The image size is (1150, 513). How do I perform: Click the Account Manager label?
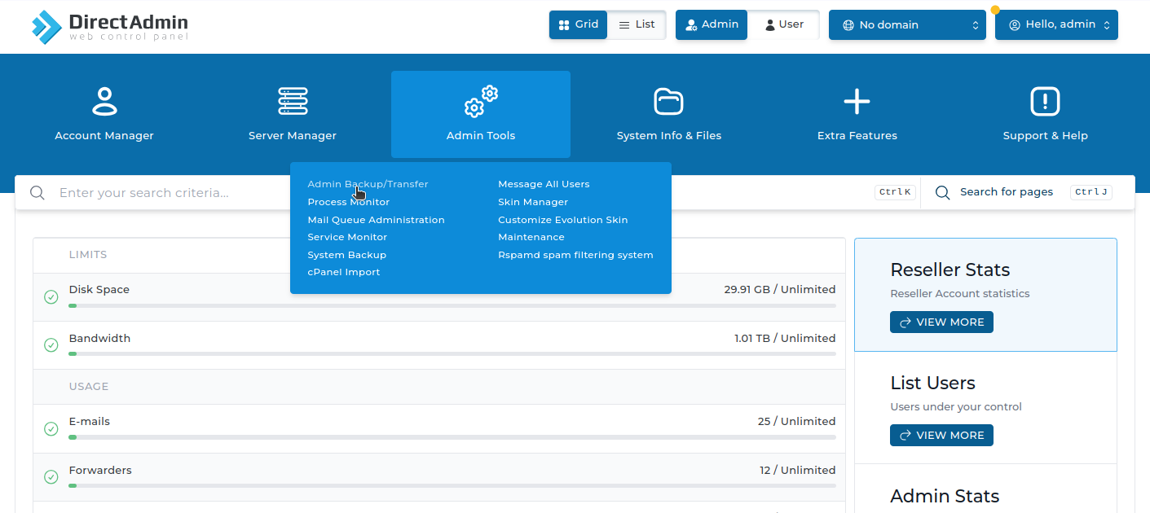[x=104, y=136]
